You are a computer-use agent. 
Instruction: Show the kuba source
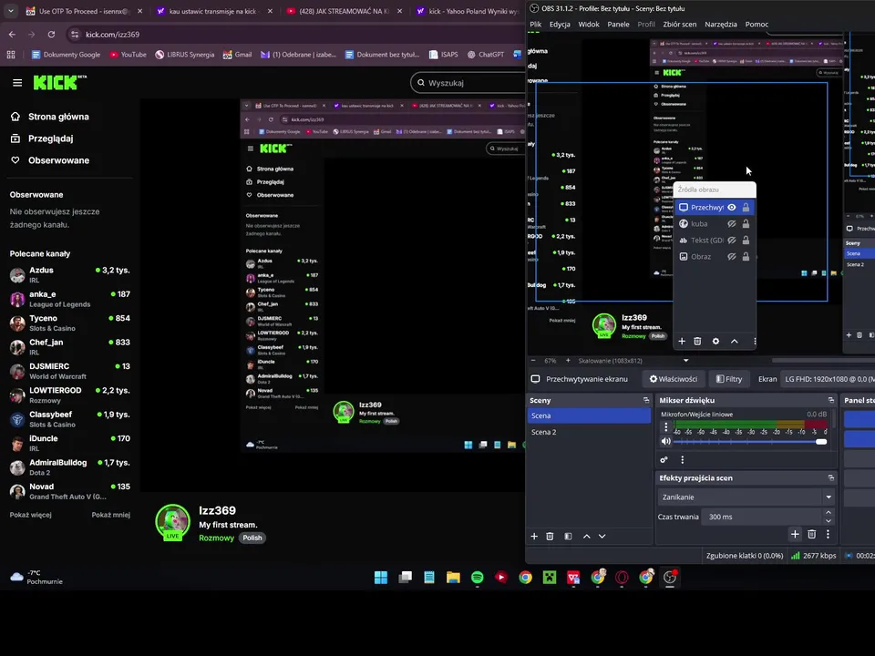(732, 224)
